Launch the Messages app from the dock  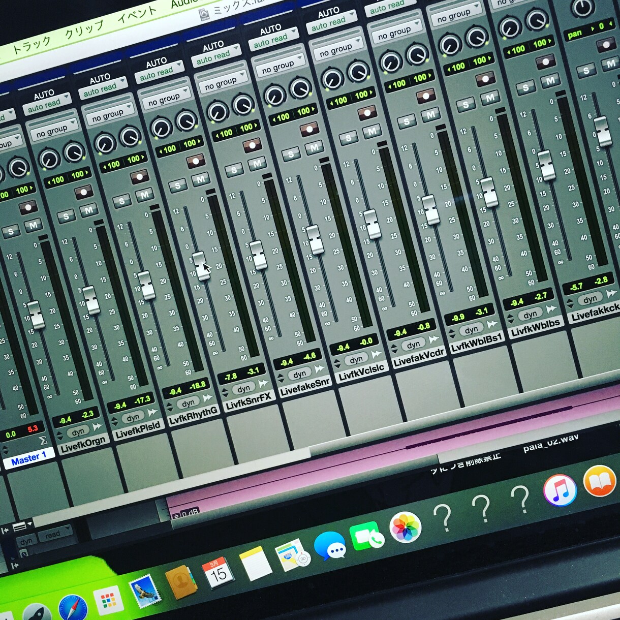click(x=330, y=546)
